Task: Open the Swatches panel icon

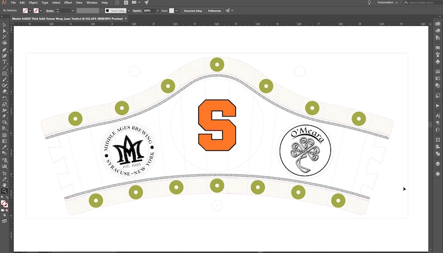Action: (438, 47)
